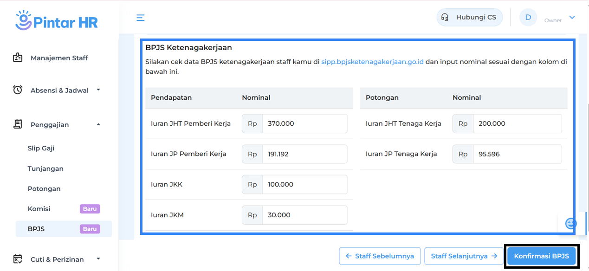The width and height of the screenshot is (589, 271).
Task: Click the user avatar letter D
Action: pos(528,18)
